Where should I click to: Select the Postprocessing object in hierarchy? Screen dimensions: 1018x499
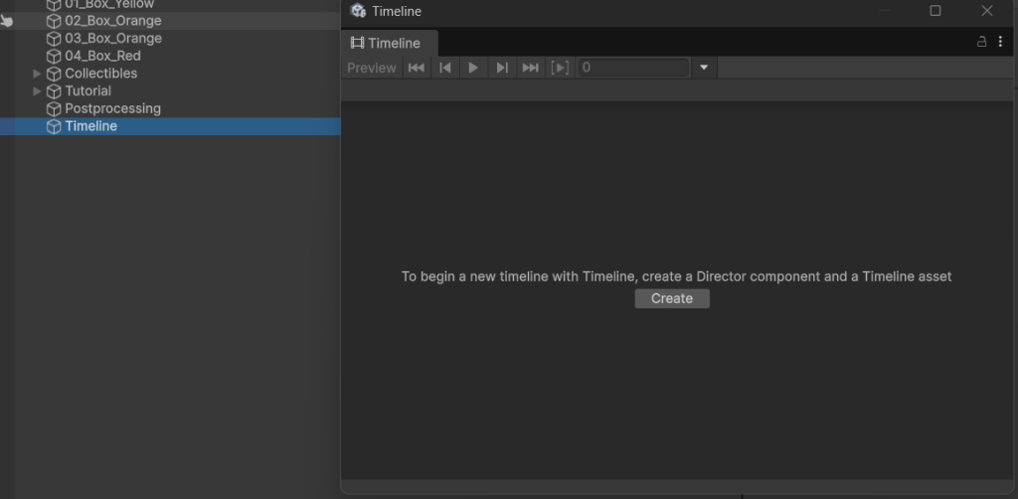coord(112,108)
